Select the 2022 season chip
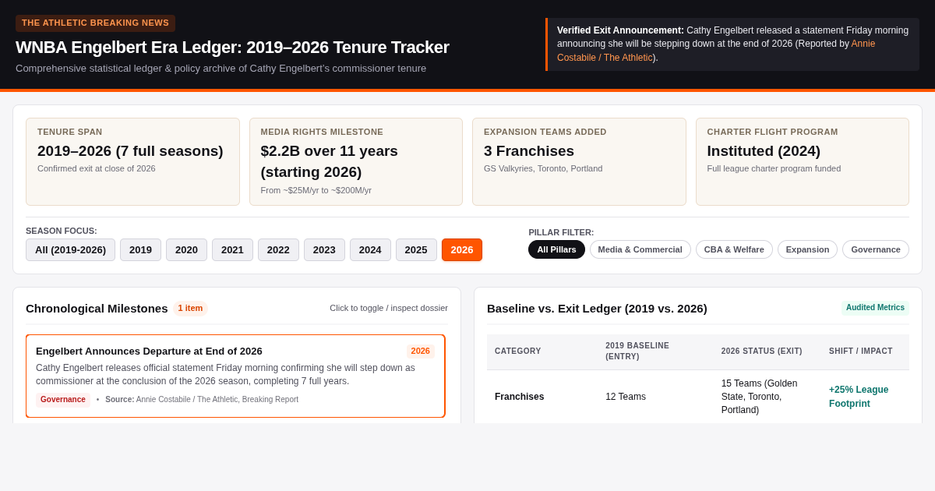The width and height of the screenshot is (935, 491). point(278,249)
